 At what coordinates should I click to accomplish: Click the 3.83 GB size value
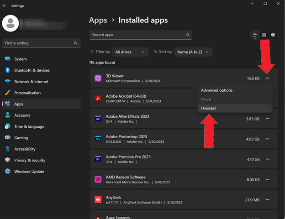[x=253, y=119]
